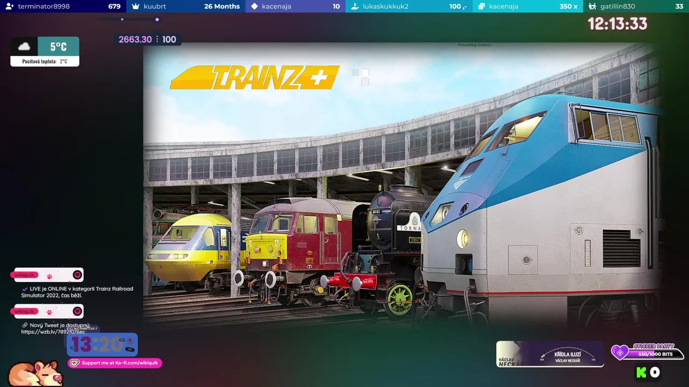Click the cheer icon beside kacenaja 350 x
The image size is (689, 387).
coord(482,6)
